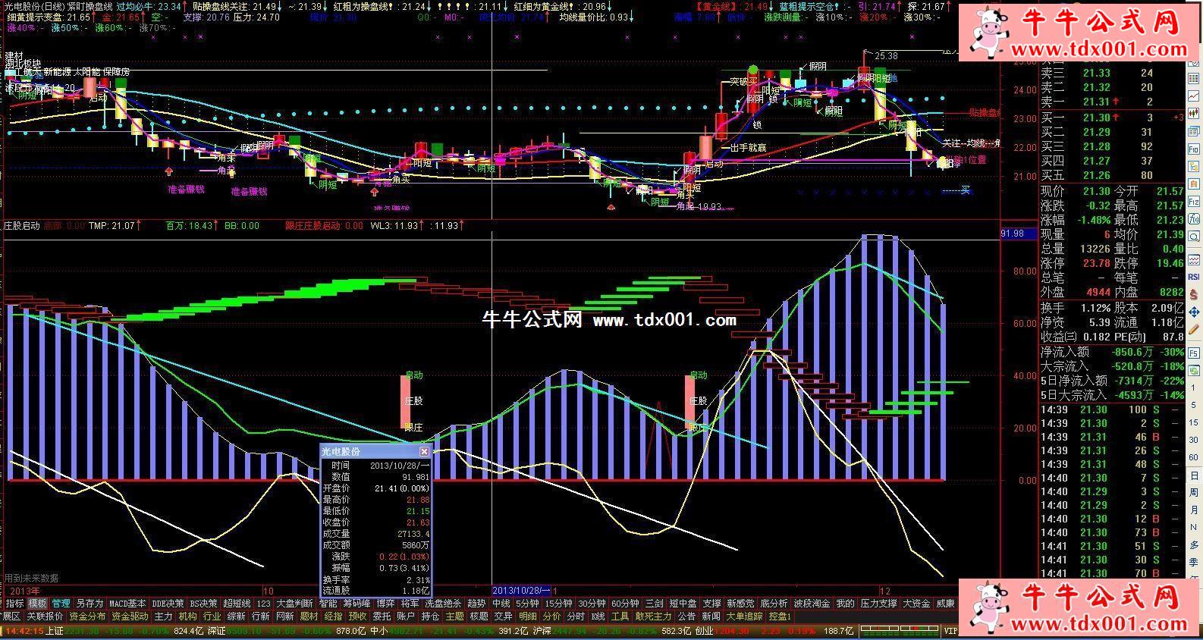Select the pencil drawing tool icon
This screenshot has width=1203, height=640.
(x=1193, y=329)
